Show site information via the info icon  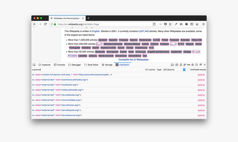coord(51,24)
